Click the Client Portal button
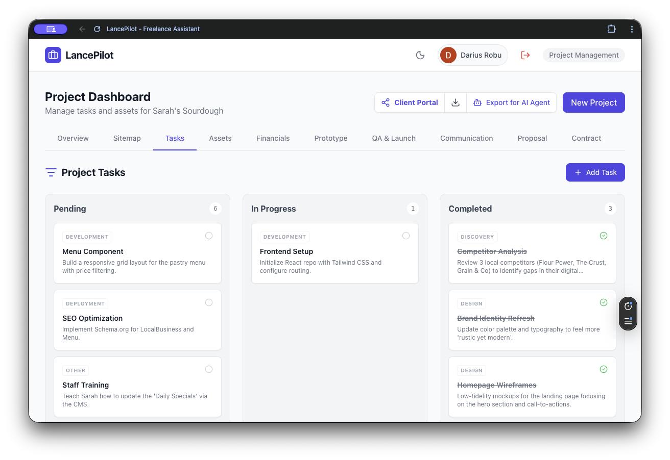This screenshot has height=460, width=670. 410,103
